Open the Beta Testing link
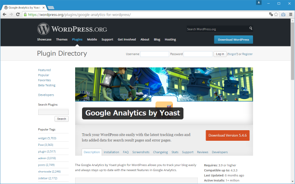The image size is (295, 184). tap(47, 85)
